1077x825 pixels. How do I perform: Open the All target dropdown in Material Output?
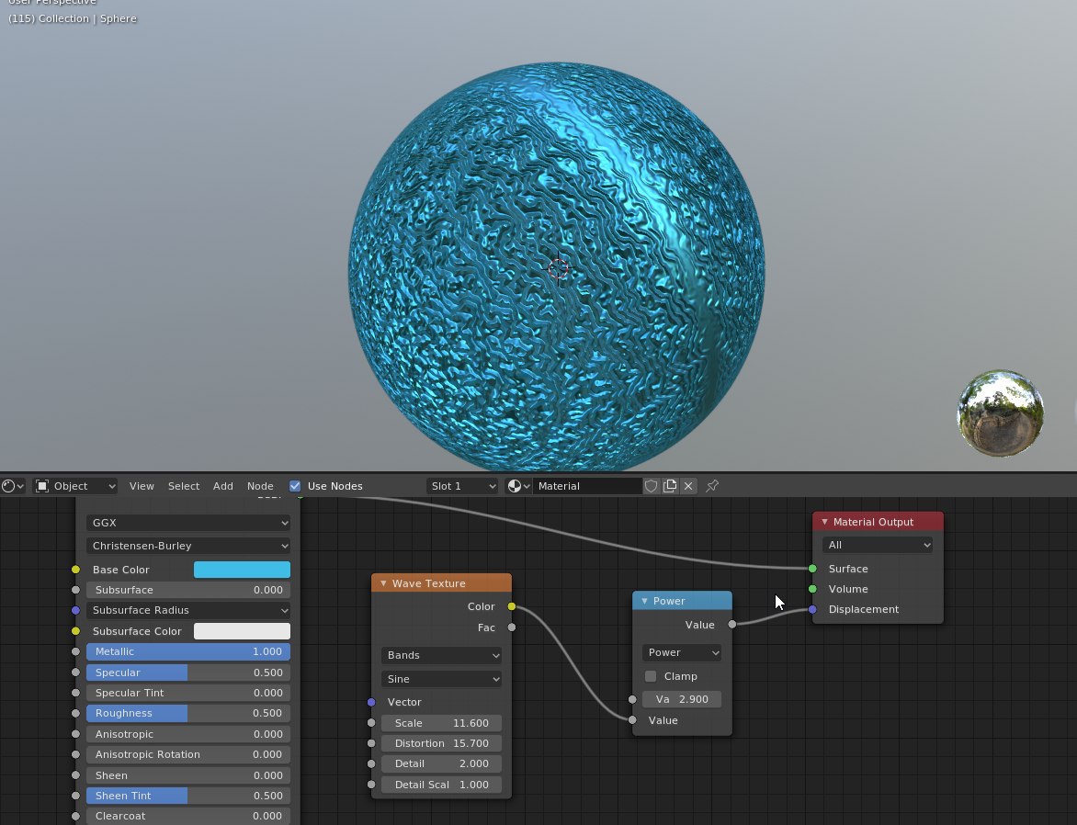point(878,545)
